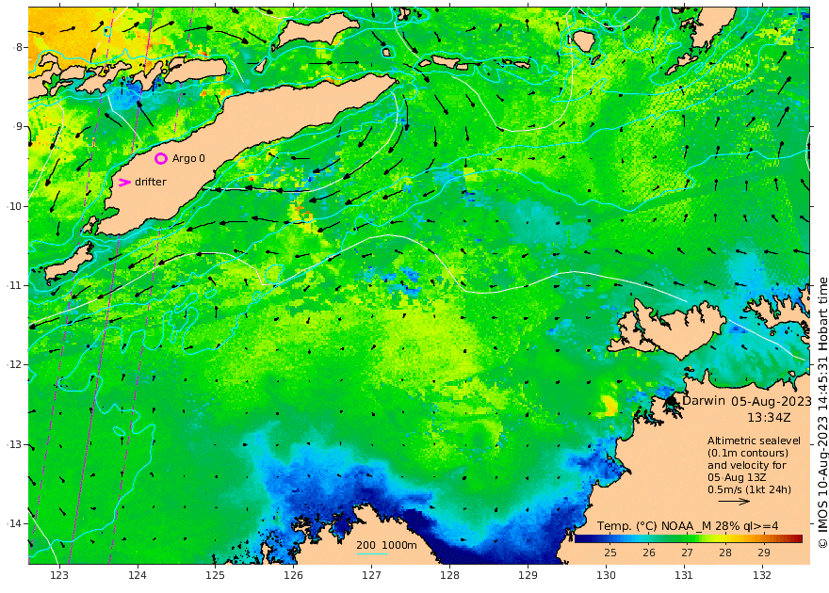Click the latitude axis label -10

point(14,206)
